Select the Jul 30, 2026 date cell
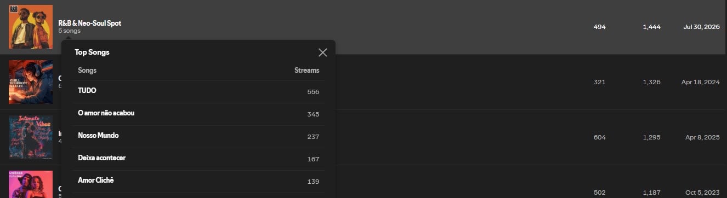The height and width of the screenshot is (198, 727). [x=701, y=27]
